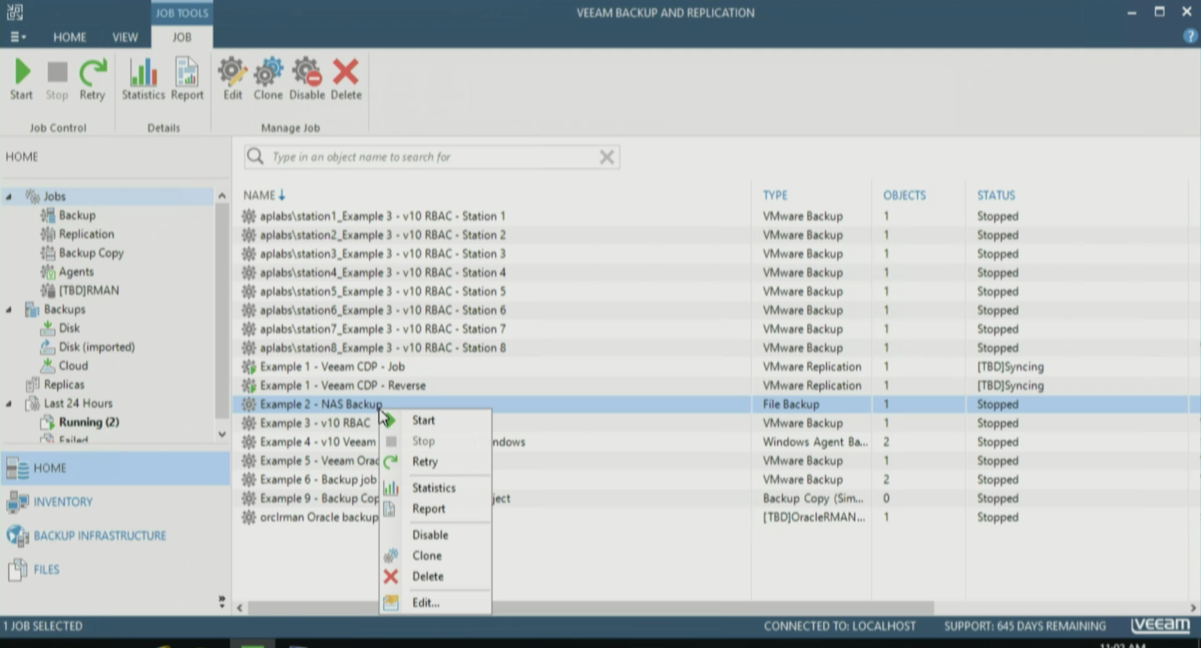Click the Disable job ribbon icon

[307, 79]
